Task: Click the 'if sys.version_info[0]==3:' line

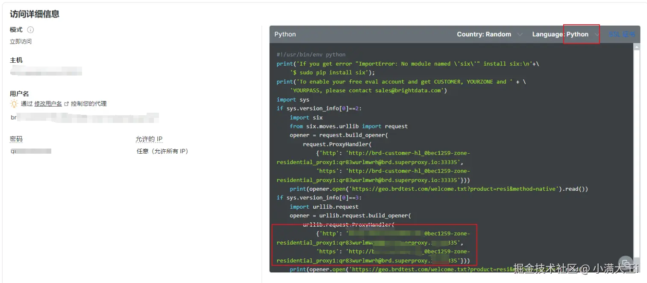Action: (x=319, y=198)
